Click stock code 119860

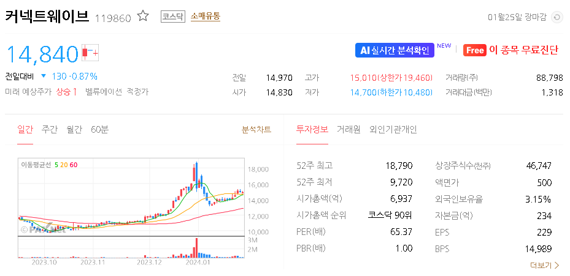(113, 18)
